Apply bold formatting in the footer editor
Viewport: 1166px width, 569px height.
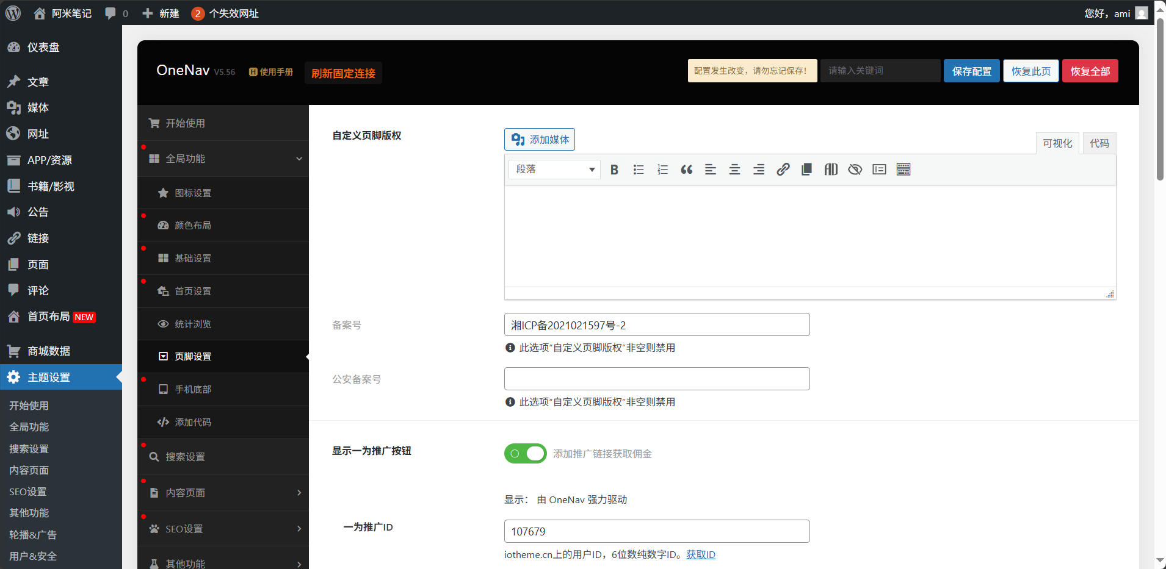tap(615, 170)
